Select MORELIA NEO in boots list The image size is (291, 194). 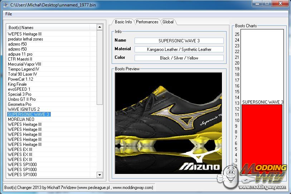(21, 119)
